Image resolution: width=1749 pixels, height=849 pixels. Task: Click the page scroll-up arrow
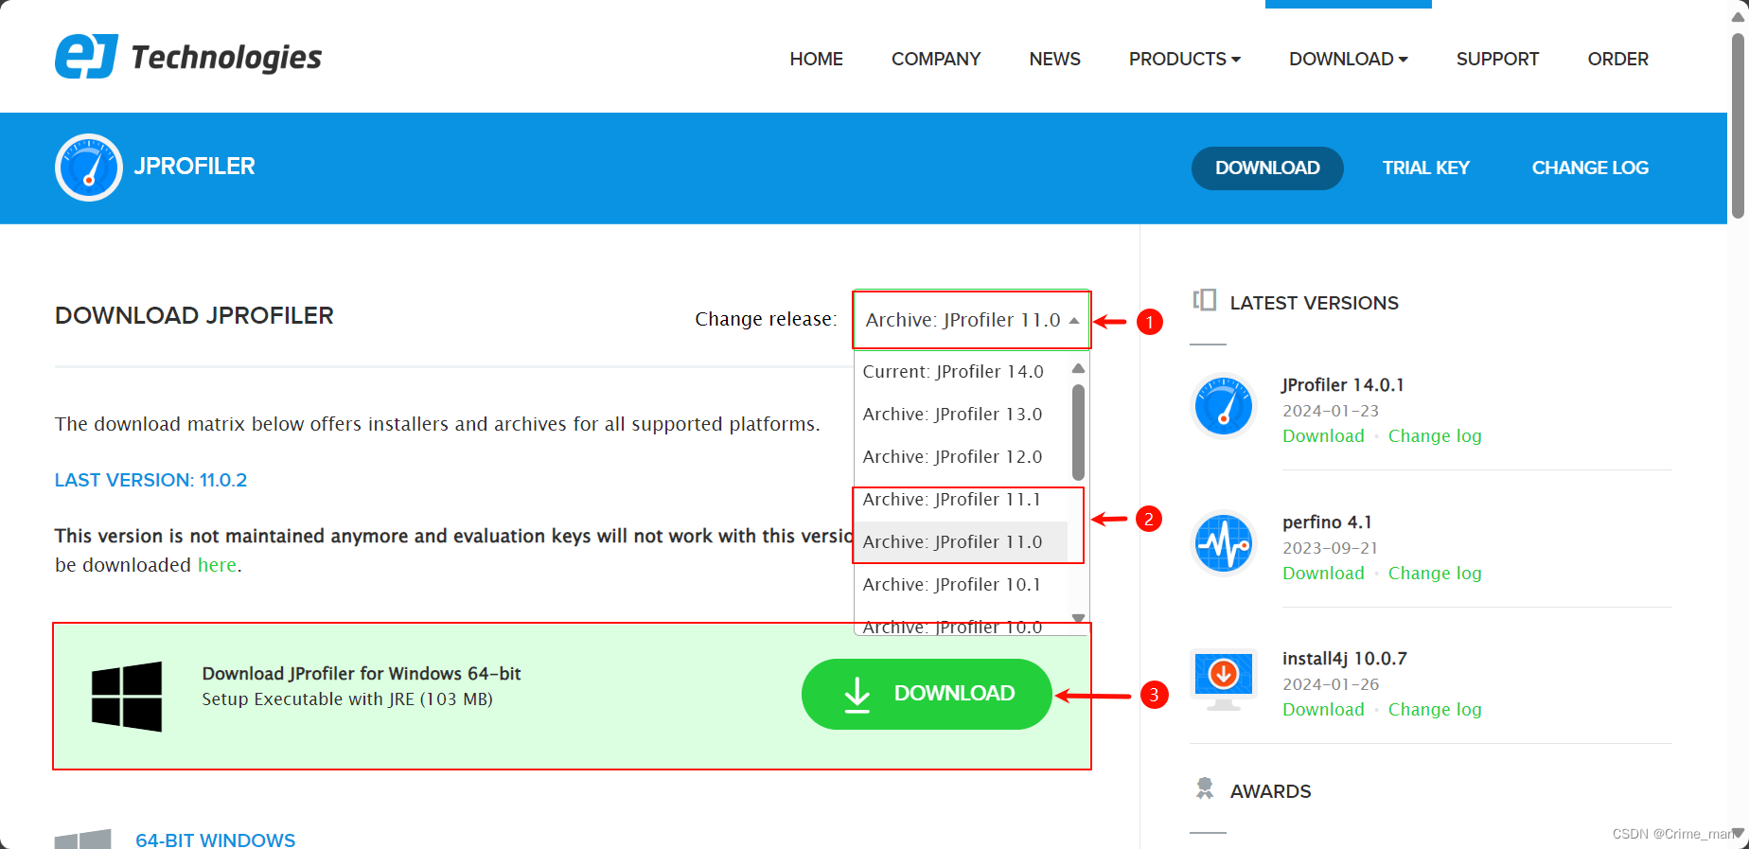1738,16
